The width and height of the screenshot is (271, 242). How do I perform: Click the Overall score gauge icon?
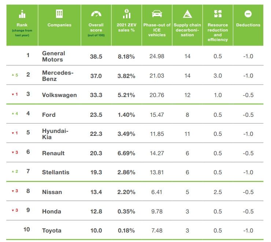[96, 14]
